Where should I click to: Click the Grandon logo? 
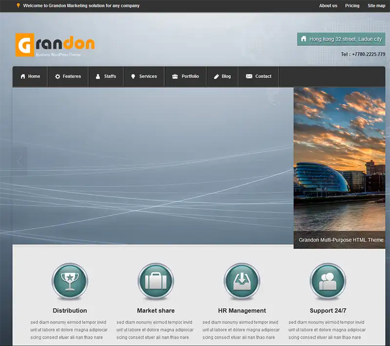coord(55,45)
